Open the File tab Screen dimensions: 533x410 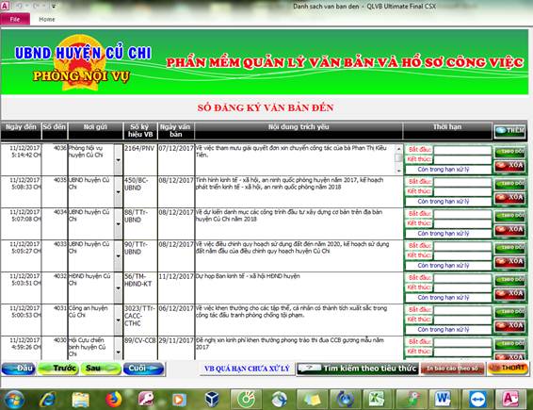click(15, 20)
